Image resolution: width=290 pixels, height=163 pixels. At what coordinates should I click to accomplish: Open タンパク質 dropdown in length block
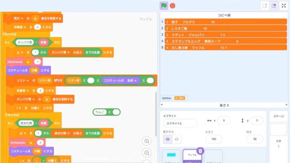(60, 52)
